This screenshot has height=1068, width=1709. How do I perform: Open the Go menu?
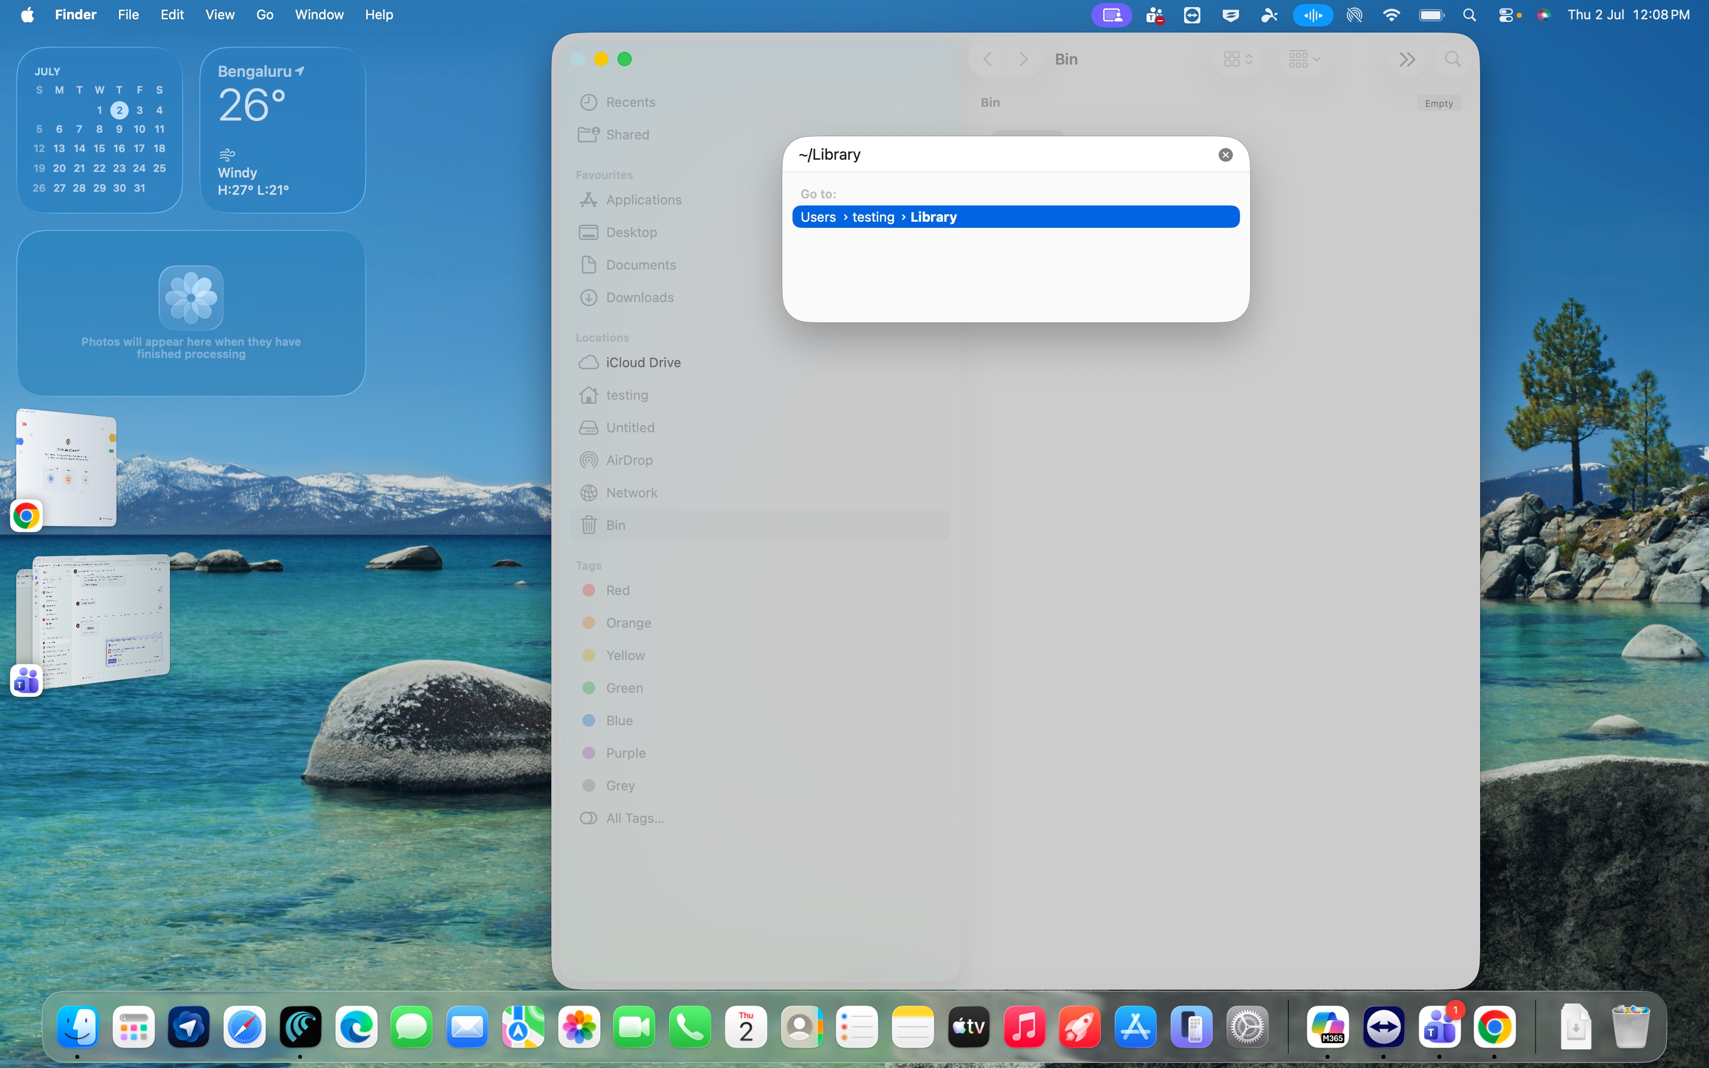[x=264, y=15]
